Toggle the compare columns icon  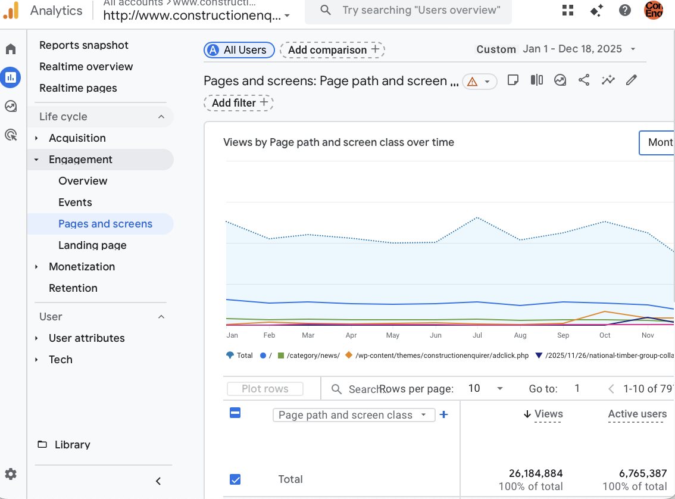point(537,80)
